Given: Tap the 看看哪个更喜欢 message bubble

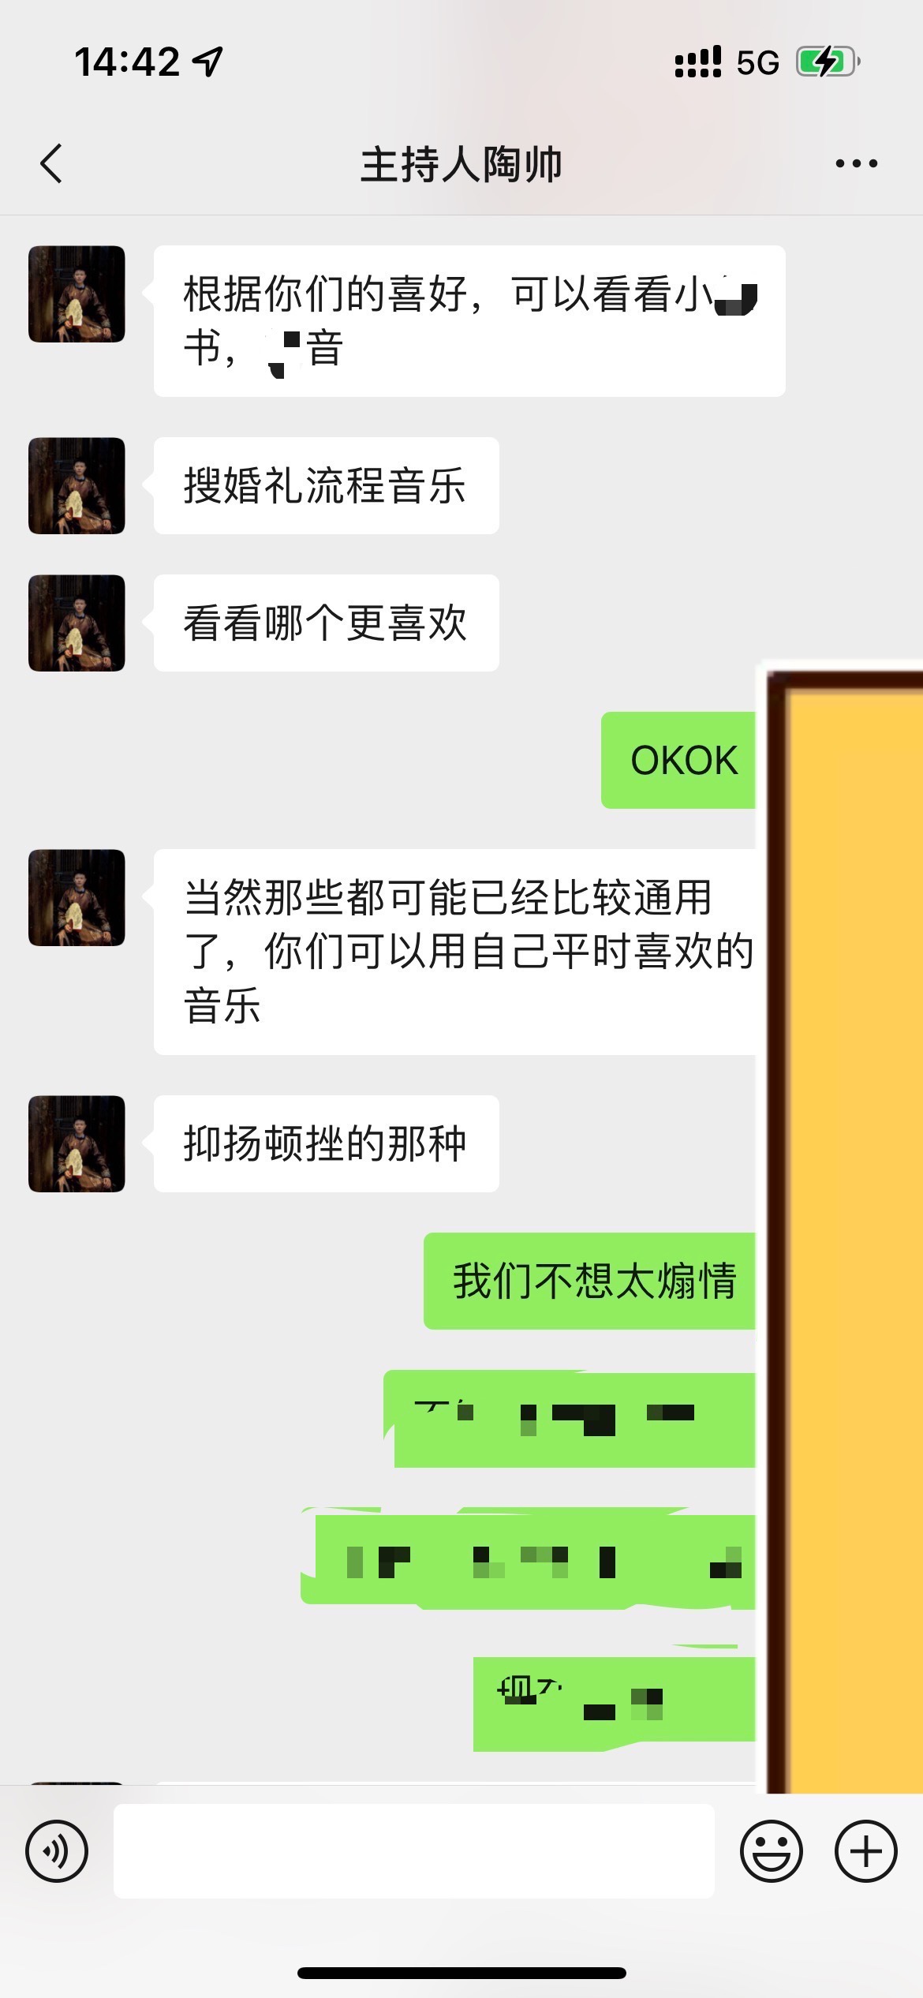Looking at the screenshot, I should pos(326,623).
